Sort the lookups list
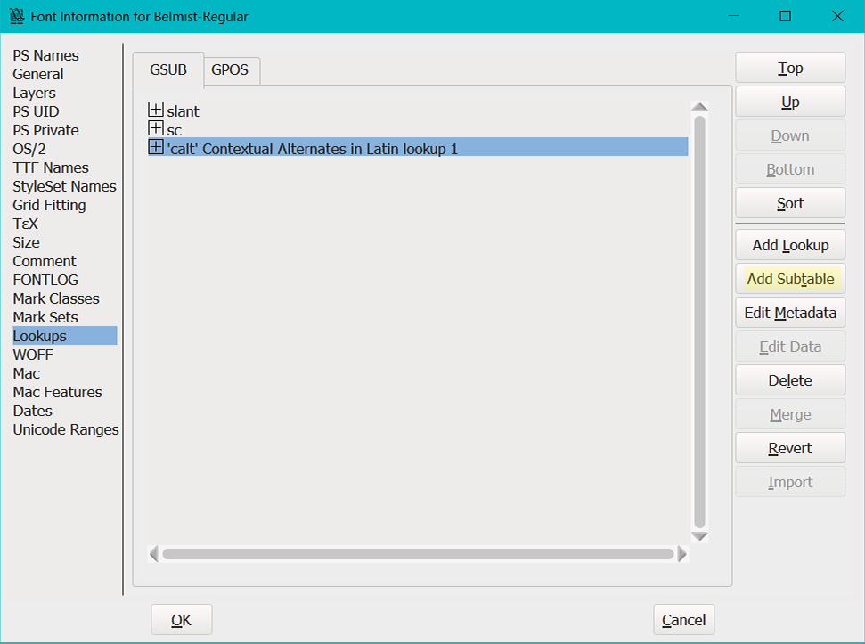865x644 pixels. 790,203
